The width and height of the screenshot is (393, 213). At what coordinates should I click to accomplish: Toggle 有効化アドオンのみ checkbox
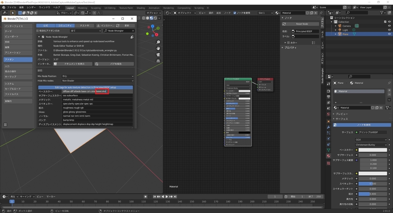click(x=38, y=31)
